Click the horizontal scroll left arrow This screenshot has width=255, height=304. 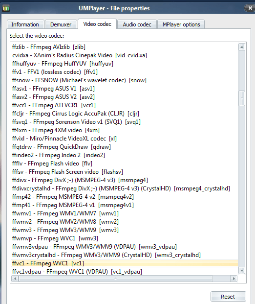pos(15,279)
